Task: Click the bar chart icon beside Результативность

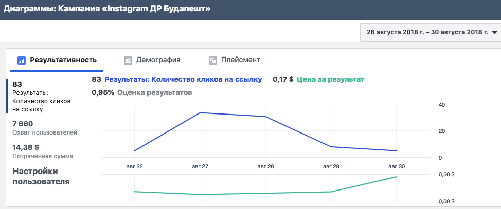Action: [x=22, y=60]
